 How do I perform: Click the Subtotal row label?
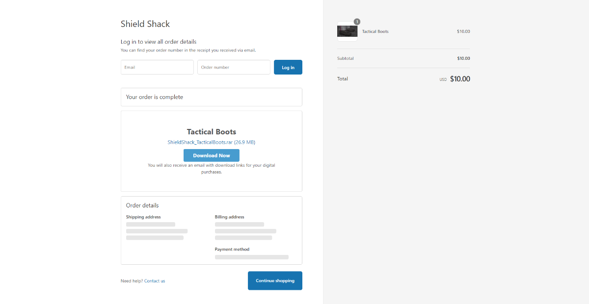(345, 58)
